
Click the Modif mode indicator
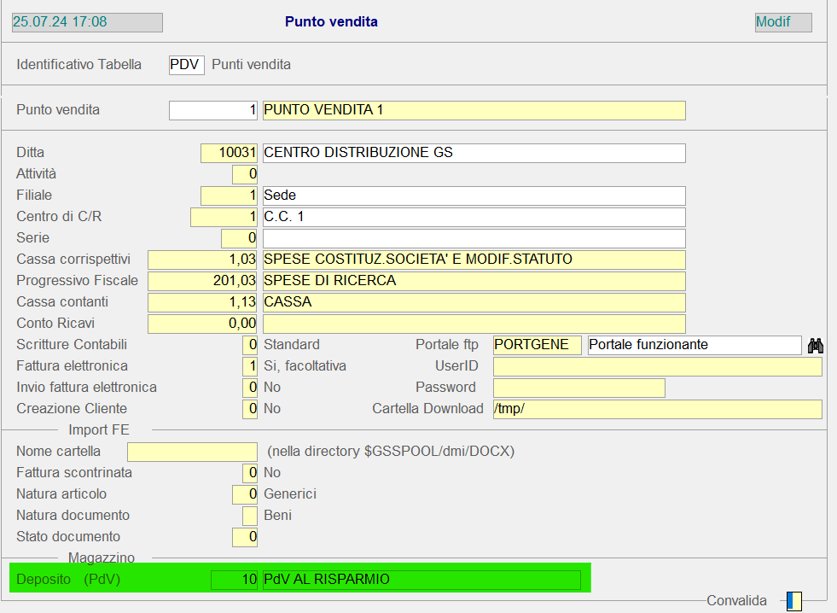[x=782, y=22]
